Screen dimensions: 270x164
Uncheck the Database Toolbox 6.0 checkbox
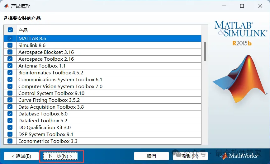(x=10, y=114)
